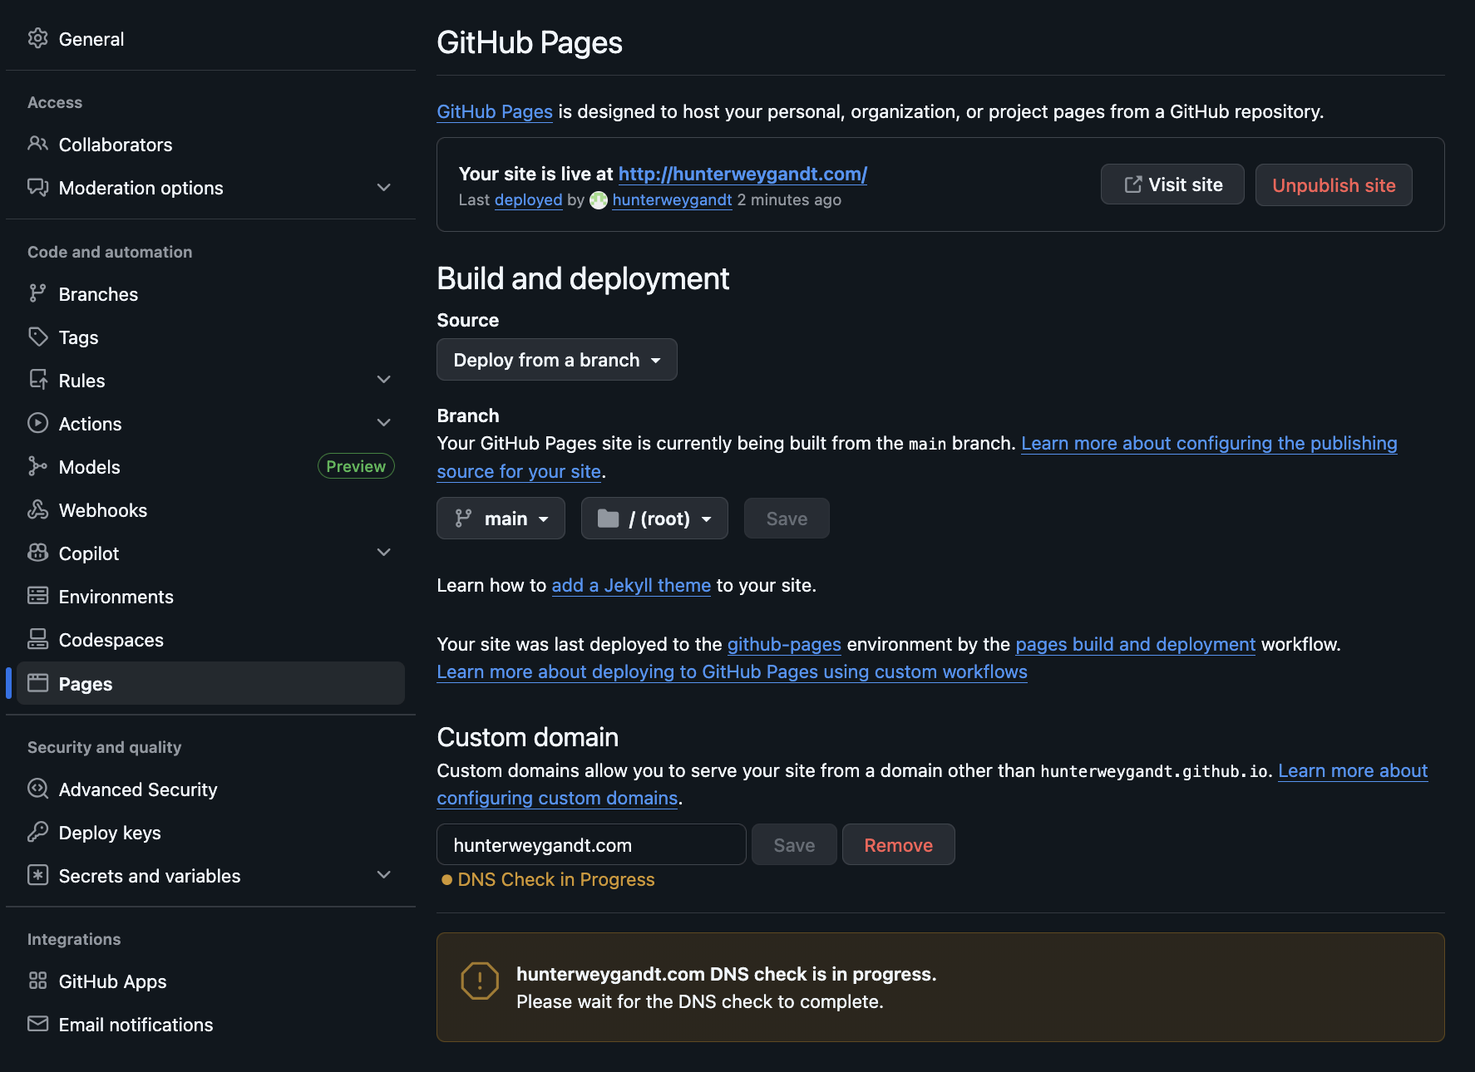This screenshot has height=1072, width=1475.
Task: Expand Secrets and variables chevron
Action: pos(383,875)
